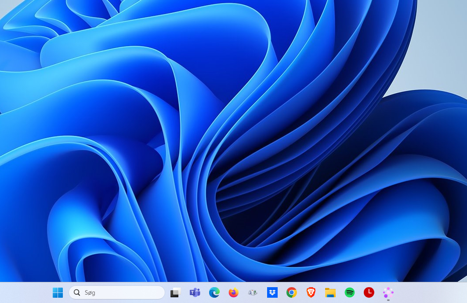Click the "Søg" placeholder text
Viewport: 467px width, 303px height.
click(x=90, y=292)
